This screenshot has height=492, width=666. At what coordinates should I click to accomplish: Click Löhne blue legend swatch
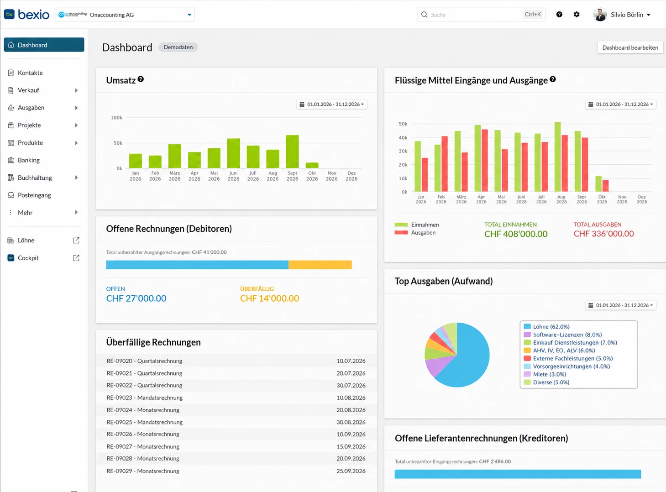[527, 326]
